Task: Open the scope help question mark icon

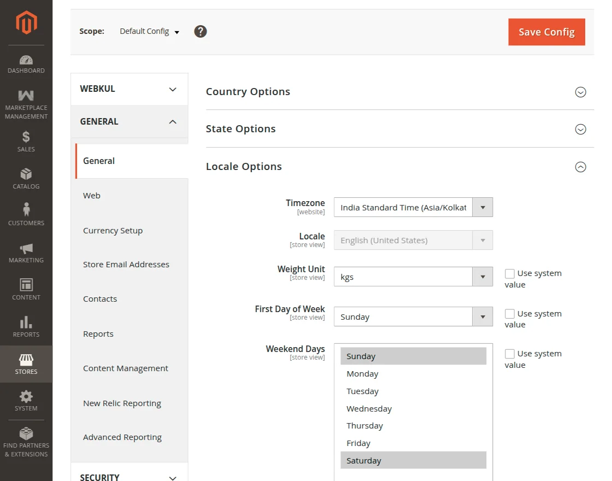Action: [x=201, y=31]
